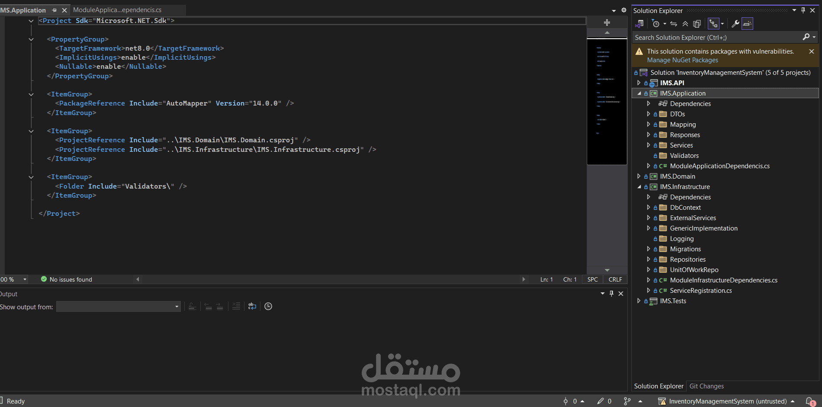Image resolution: width=822 pixels, height=407 pixels.
Task: Open Pending Changes Filter dropdown arrow
Action: pos(665,24)
